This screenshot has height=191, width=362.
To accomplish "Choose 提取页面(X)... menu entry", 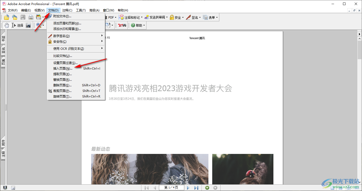I will [x=76, y=74].
